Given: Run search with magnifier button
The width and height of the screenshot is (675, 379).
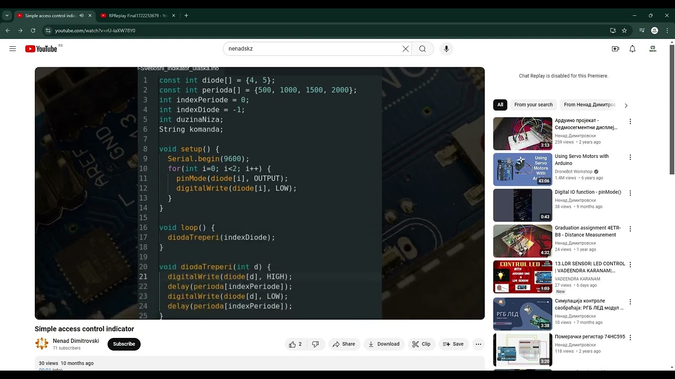Looking at the screenshot, I should point(422,49).
